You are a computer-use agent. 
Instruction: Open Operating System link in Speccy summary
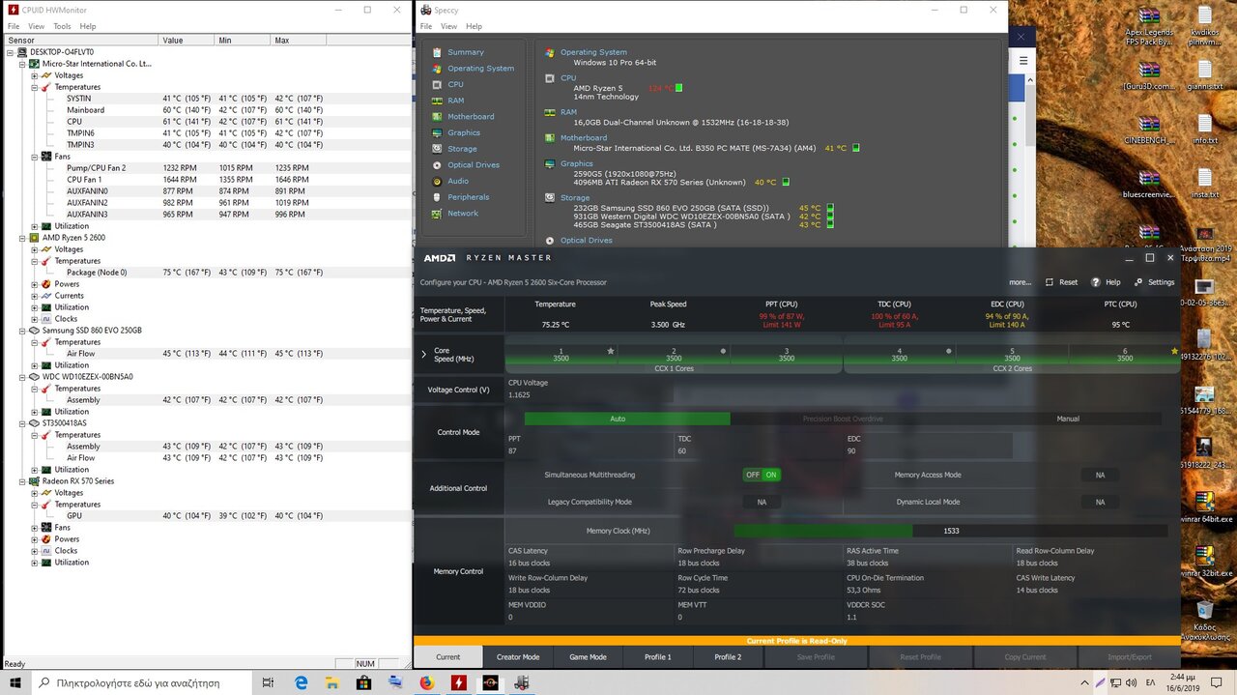(x=593, y=52)
